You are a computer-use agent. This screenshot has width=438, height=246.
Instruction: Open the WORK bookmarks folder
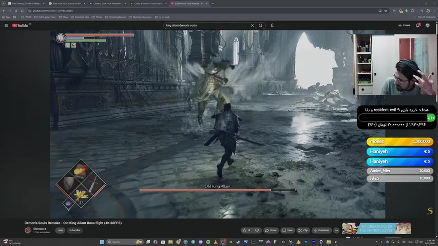[26, 17]
